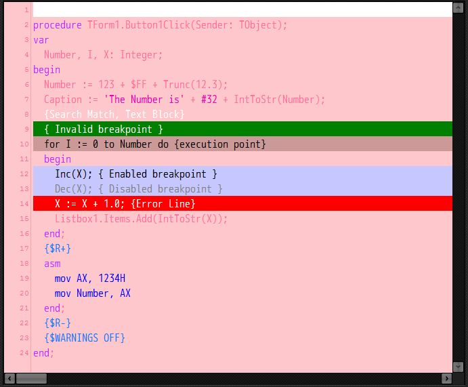
Task: Click the 'end;' on line 16
Action: tap(54, 234)
